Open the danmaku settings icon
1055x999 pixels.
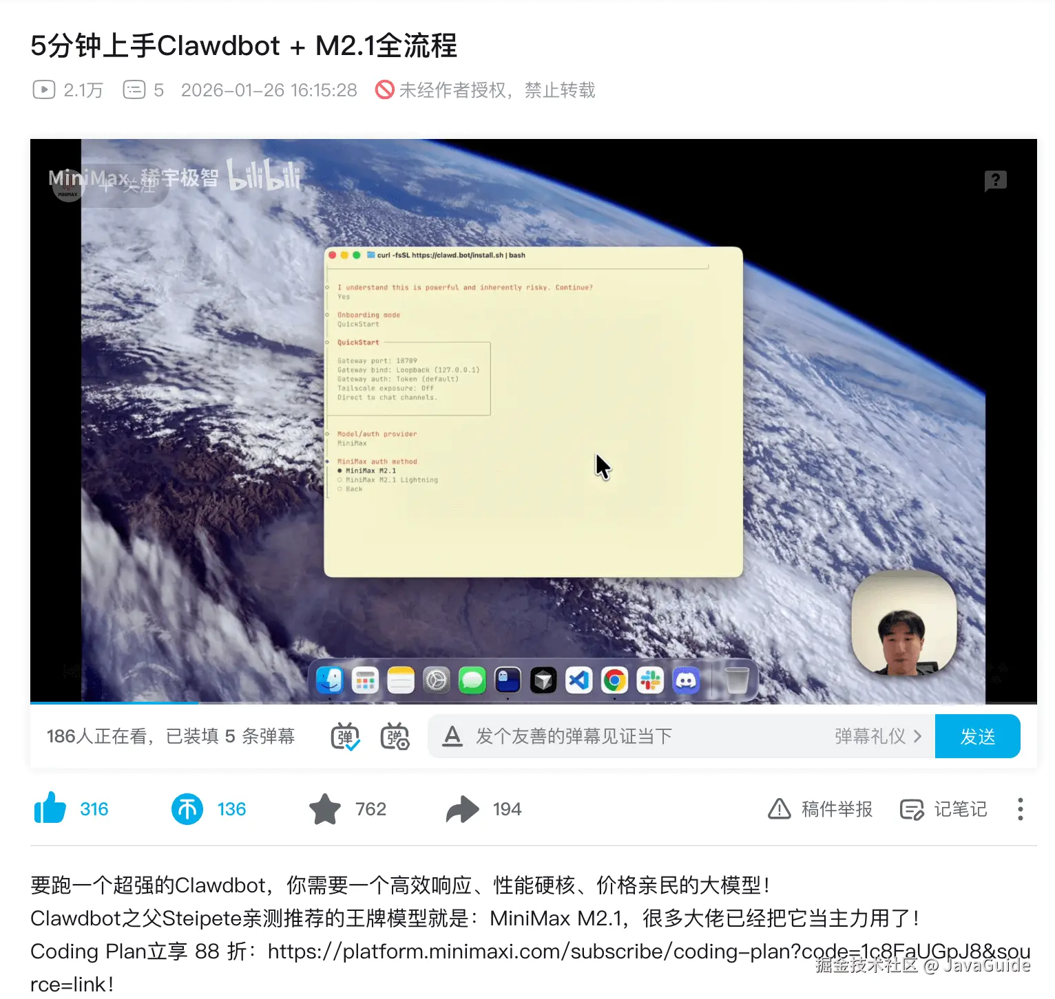(395, 736)
